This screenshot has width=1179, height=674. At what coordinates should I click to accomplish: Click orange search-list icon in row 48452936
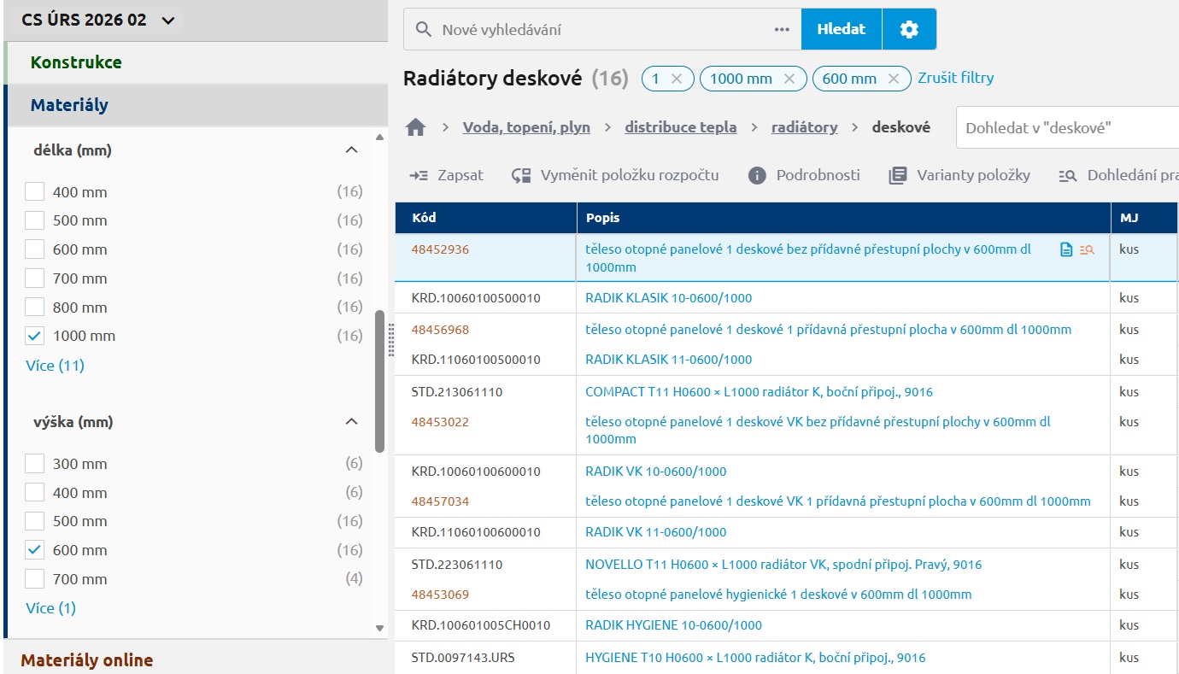click(1087, 249)
